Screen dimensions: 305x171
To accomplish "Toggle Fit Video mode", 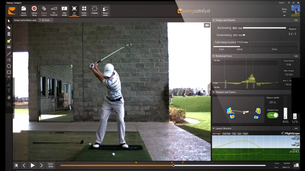I will pyautogui.click(x=74, y=11).
